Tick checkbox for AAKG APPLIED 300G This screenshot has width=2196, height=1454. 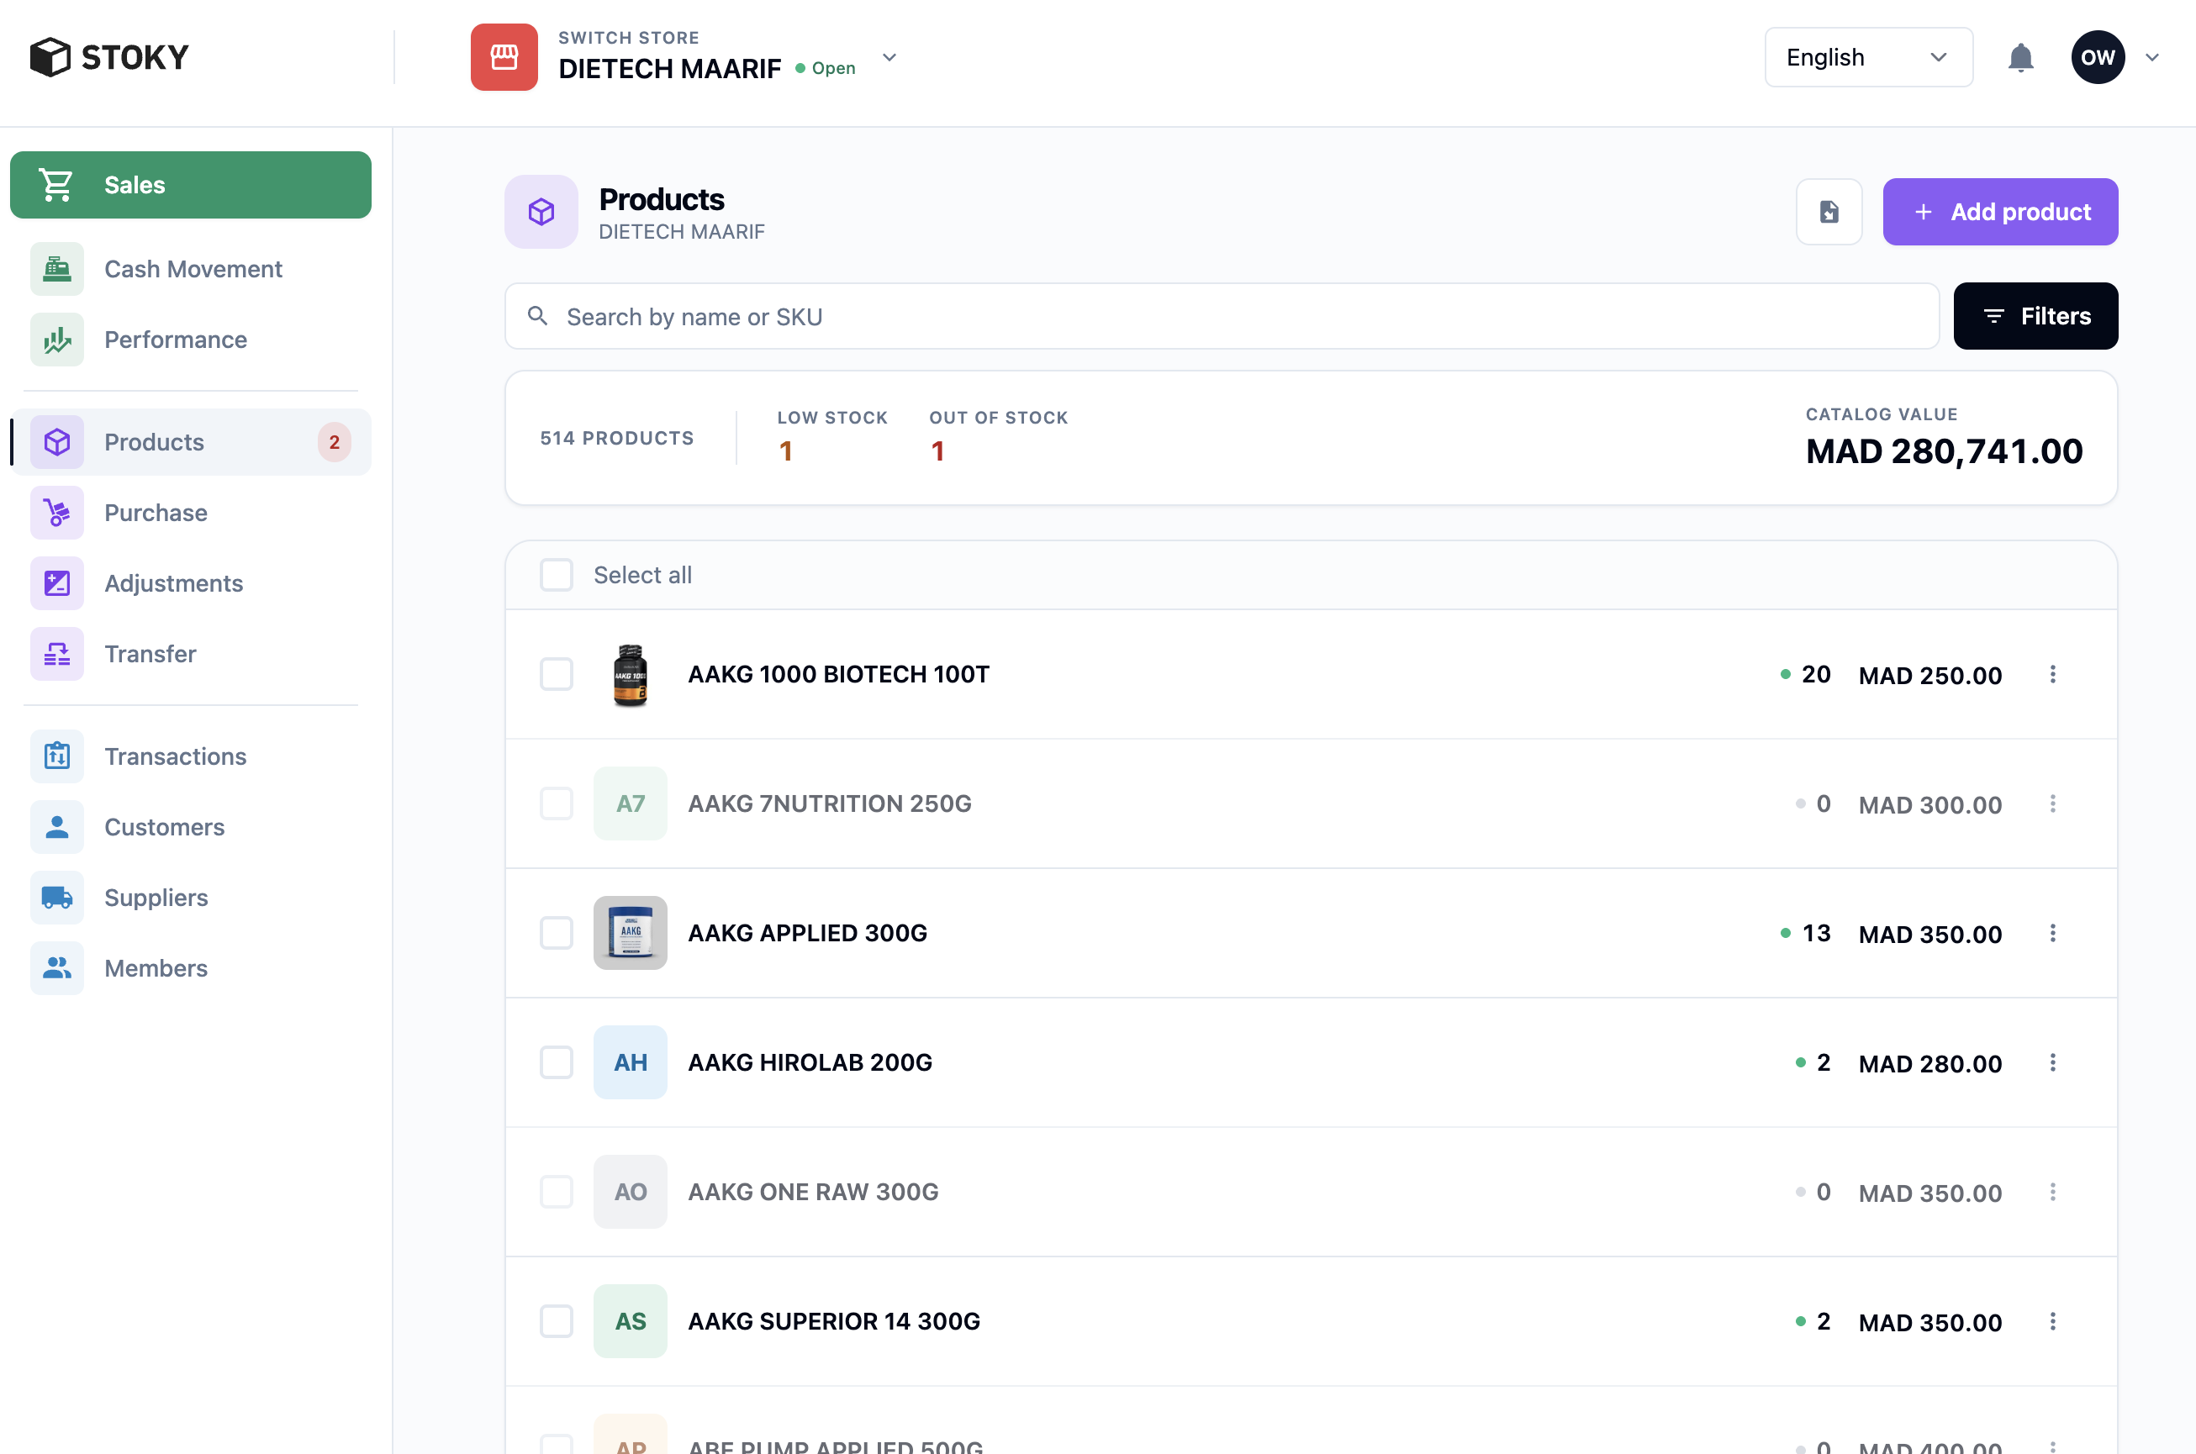click(x=557, y=933)
